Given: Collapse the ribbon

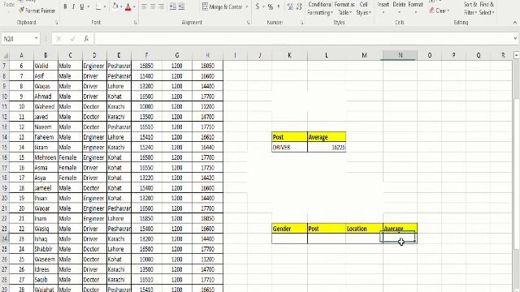Looking at the screenshot, I should [x=515, y=23].
